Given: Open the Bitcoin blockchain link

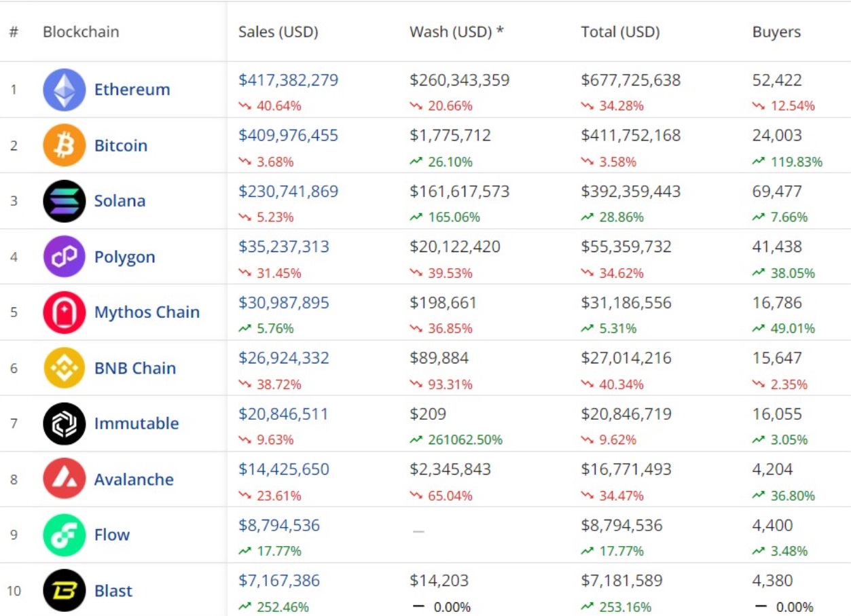Looking at the screenshot, I should [121, 145].
